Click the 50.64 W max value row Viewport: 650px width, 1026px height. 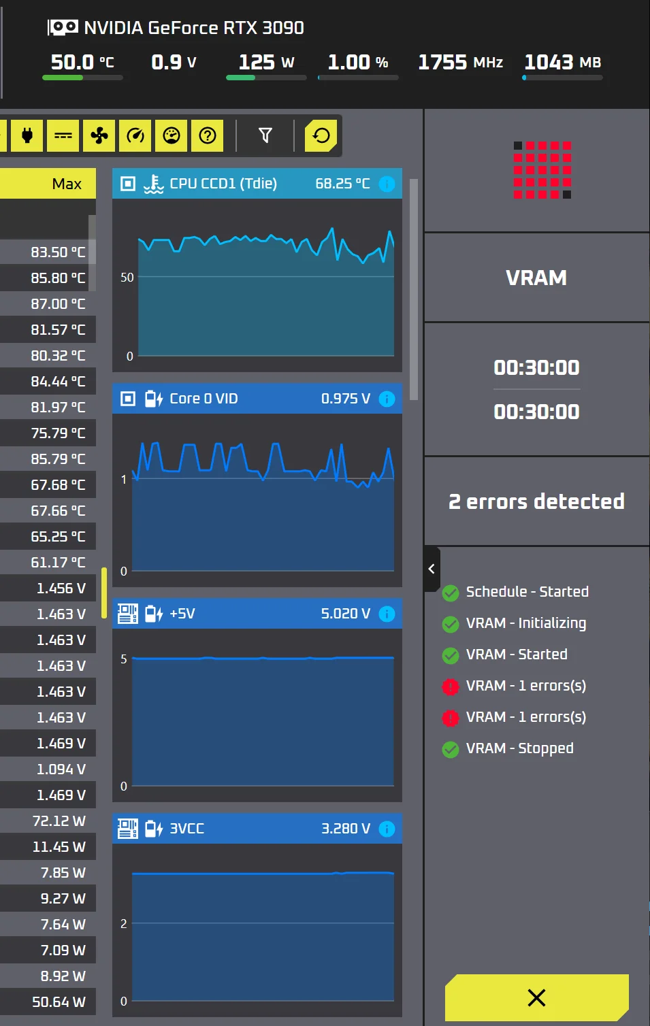click(48, 1002)
